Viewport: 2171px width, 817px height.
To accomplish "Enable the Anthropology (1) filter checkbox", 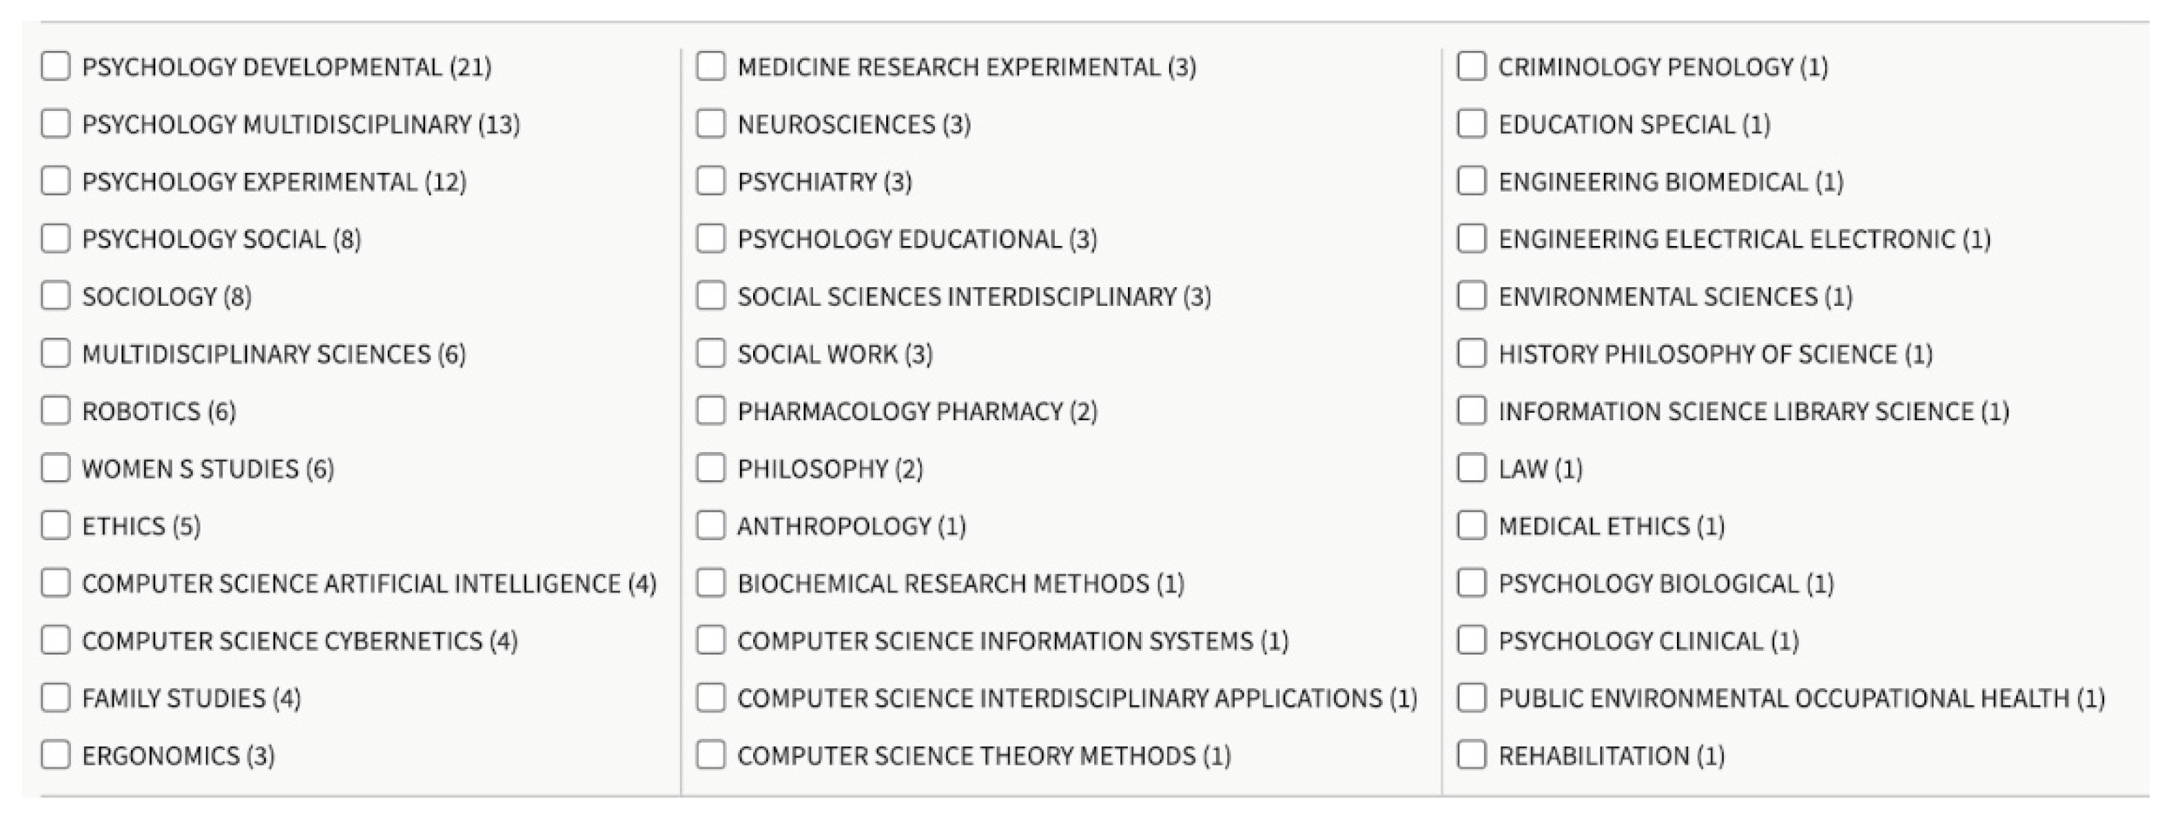I will (710, 526).
